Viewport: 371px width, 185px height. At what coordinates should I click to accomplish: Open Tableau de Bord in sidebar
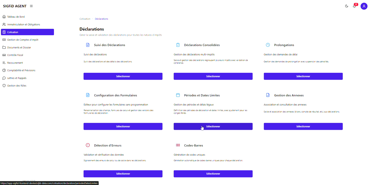[x=16, y=17]
